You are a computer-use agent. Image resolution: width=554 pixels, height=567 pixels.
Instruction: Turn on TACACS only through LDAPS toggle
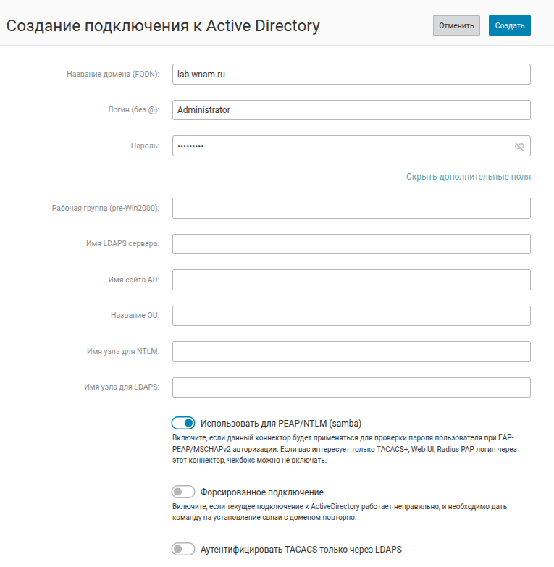(183, 549)
